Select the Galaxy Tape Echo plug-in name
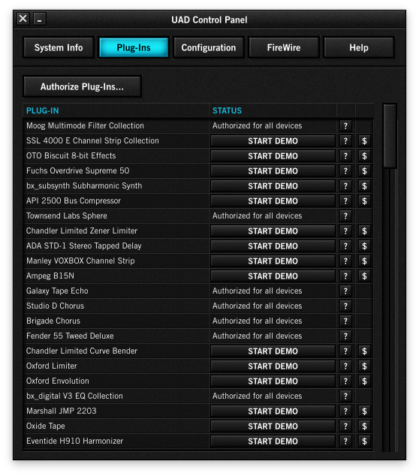Viewport: 419px width, 476px height. click(57, 291)
